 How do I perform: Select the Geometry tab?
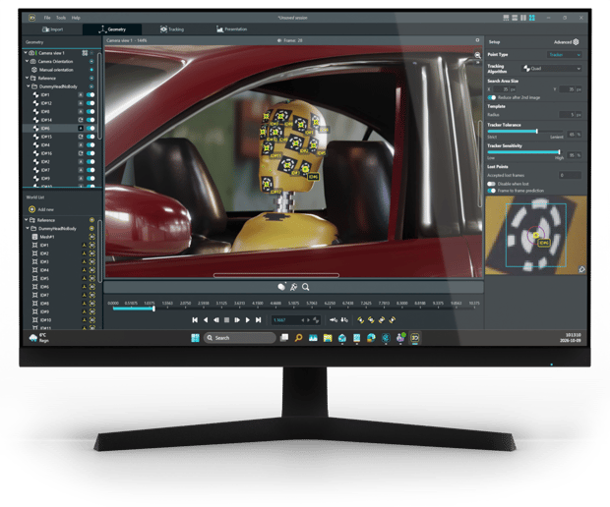[112, 29]
